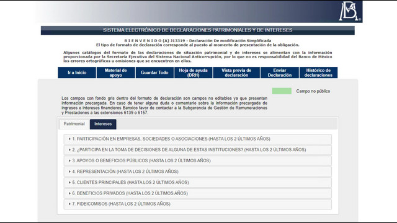Click Enviar Declaración button
The image size is (397, 223).
point(280,72)
